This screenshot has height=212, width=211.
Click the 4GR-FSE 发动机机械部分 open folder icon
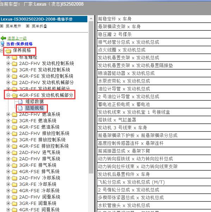(14, 95)
